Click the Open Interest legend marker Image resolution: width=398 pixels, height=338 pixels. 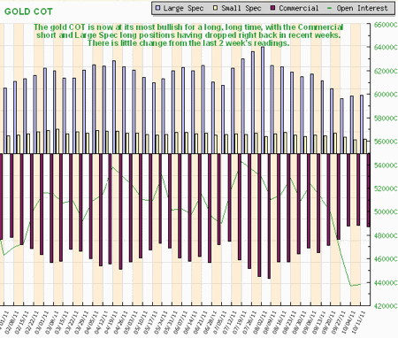(x=331, y=8)
